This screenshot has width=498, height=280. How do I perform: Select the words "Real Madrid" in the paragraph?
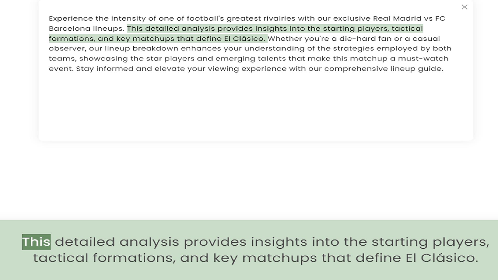tap(397, 18)
